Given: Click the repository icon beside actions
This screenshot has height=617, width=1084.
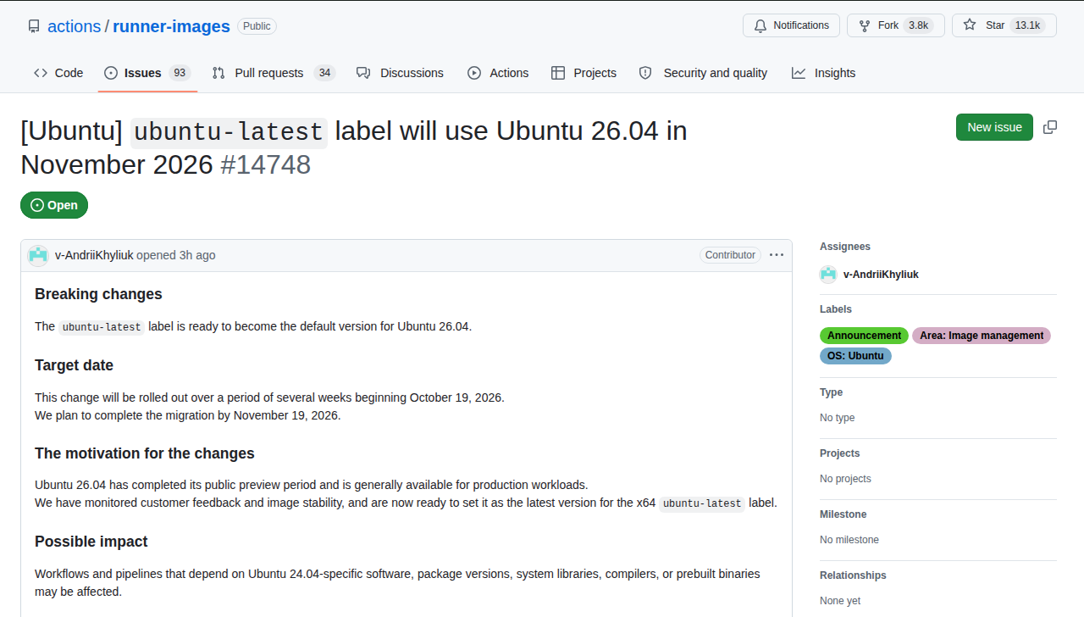Looking at the screenshot, I should (x=34, y=26).
